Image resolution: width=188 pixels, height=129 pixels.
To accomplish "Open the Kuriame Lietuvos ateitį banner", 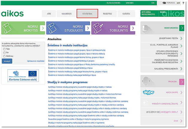I will click(23, 76).
